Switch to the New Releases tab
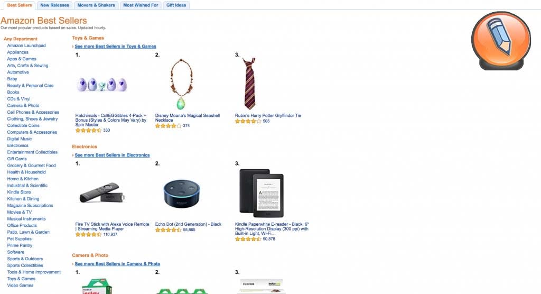This screenshot has width=541, height=294. click(x=54, y=5)
